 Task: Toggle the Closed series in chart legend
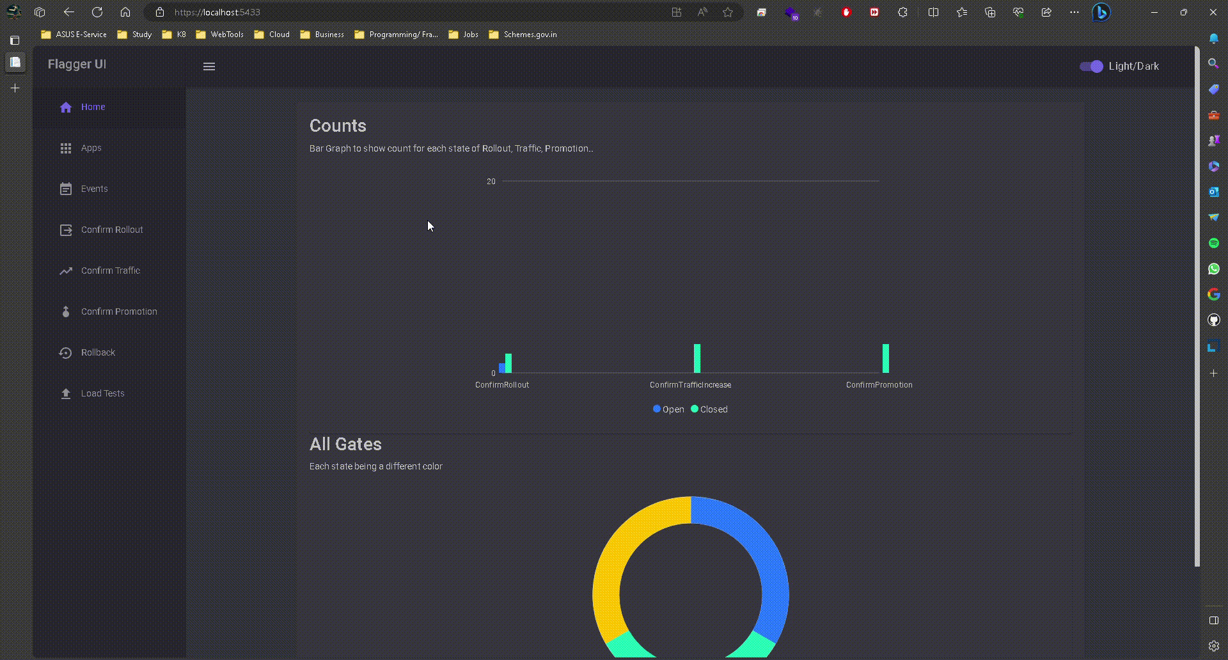(709, 409)
